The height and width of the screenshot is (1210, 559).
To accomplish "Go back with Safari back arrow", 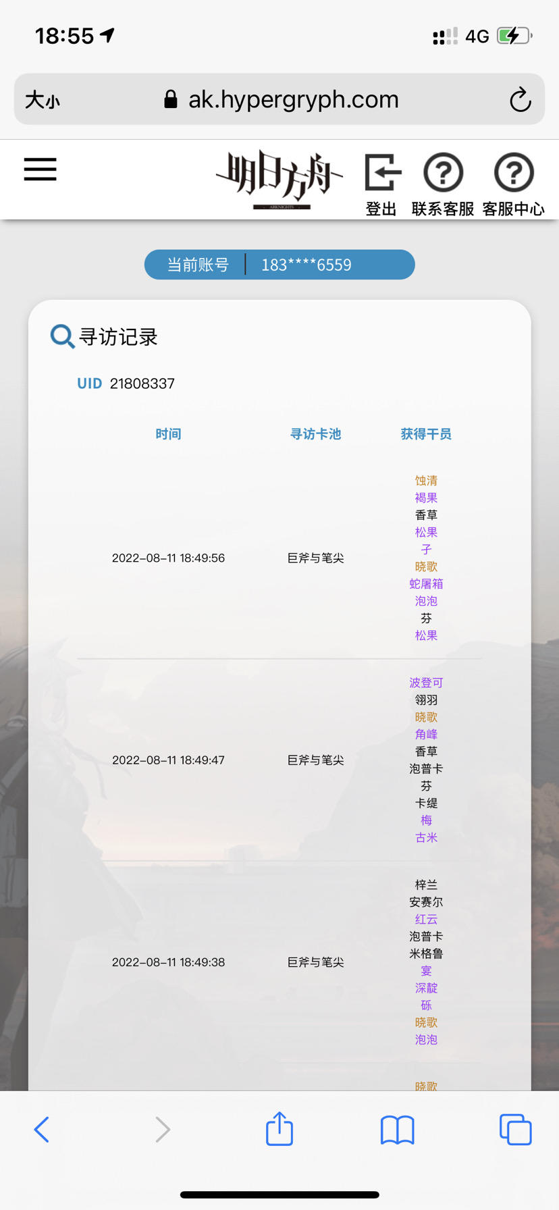I will [x=42, y=1129].
